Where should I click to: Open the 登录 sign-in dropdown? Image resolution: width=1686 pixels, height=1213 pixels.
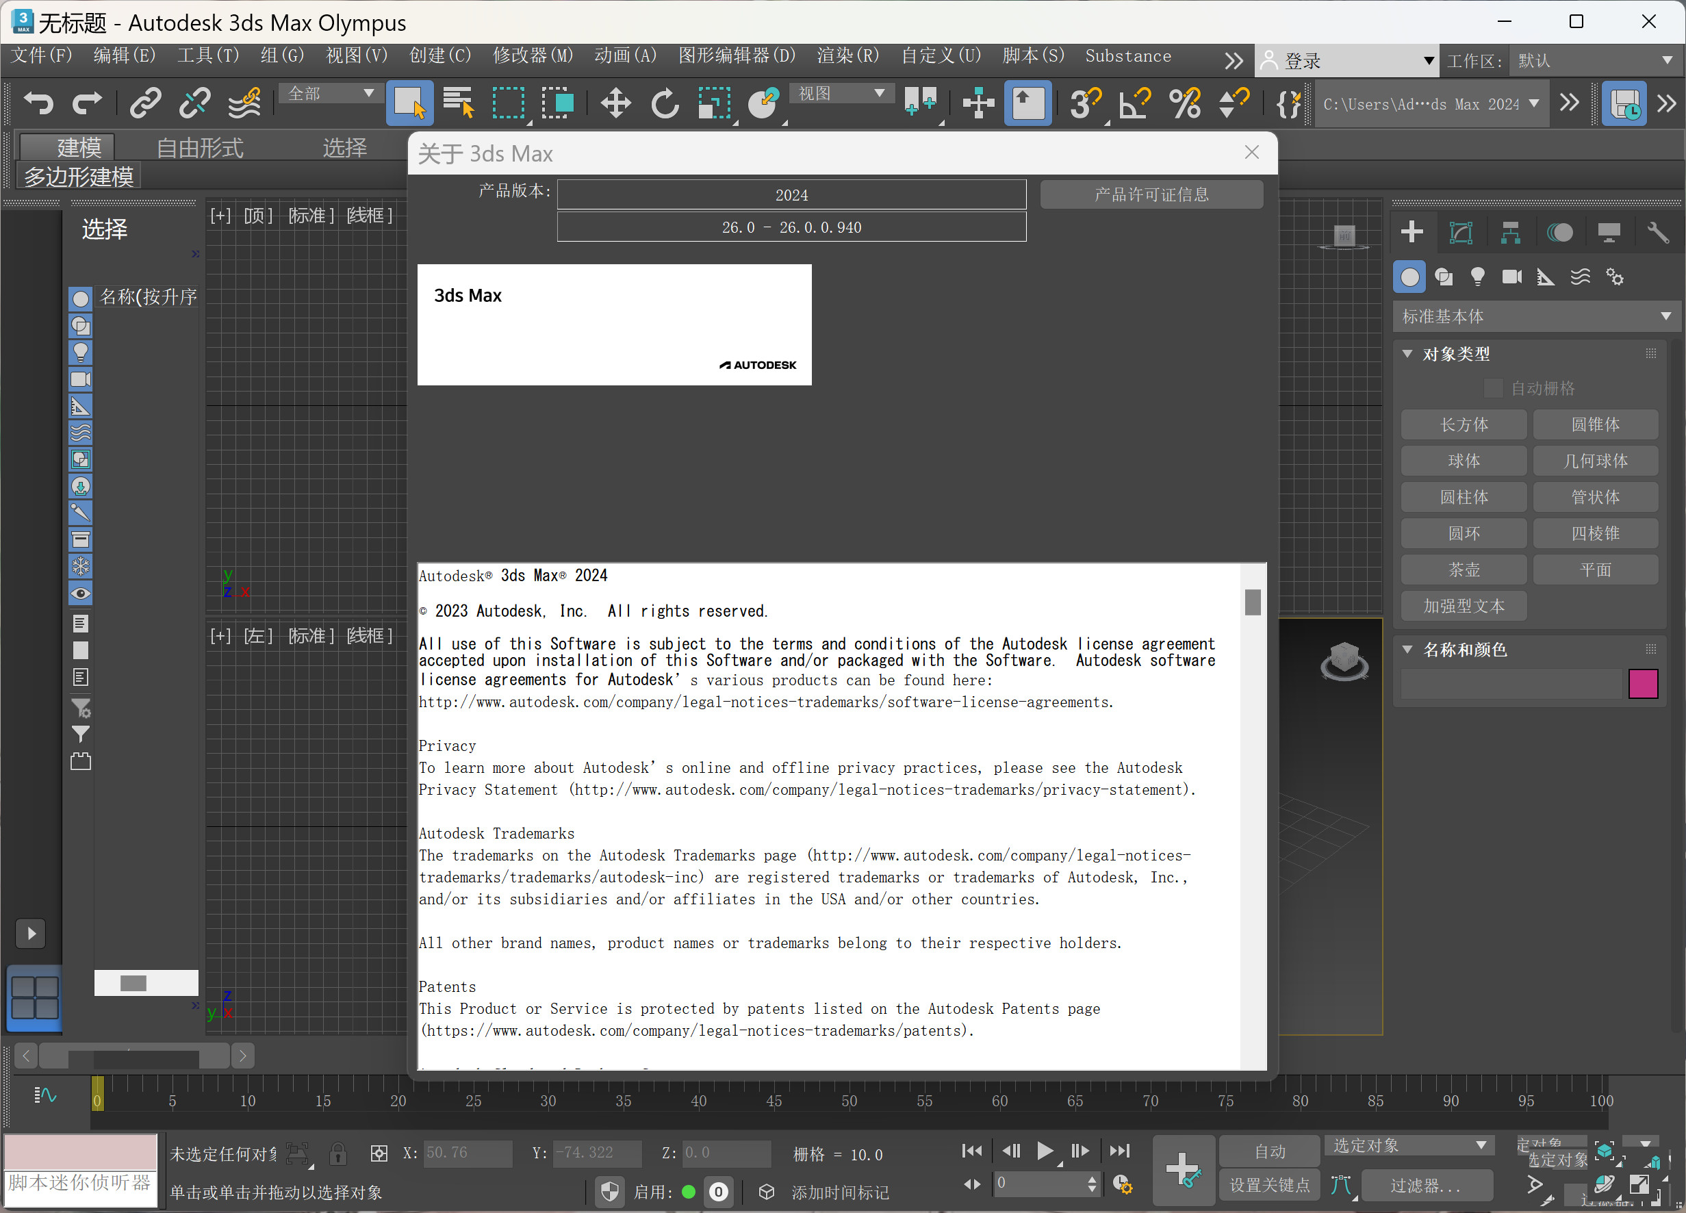(1346, 61)
